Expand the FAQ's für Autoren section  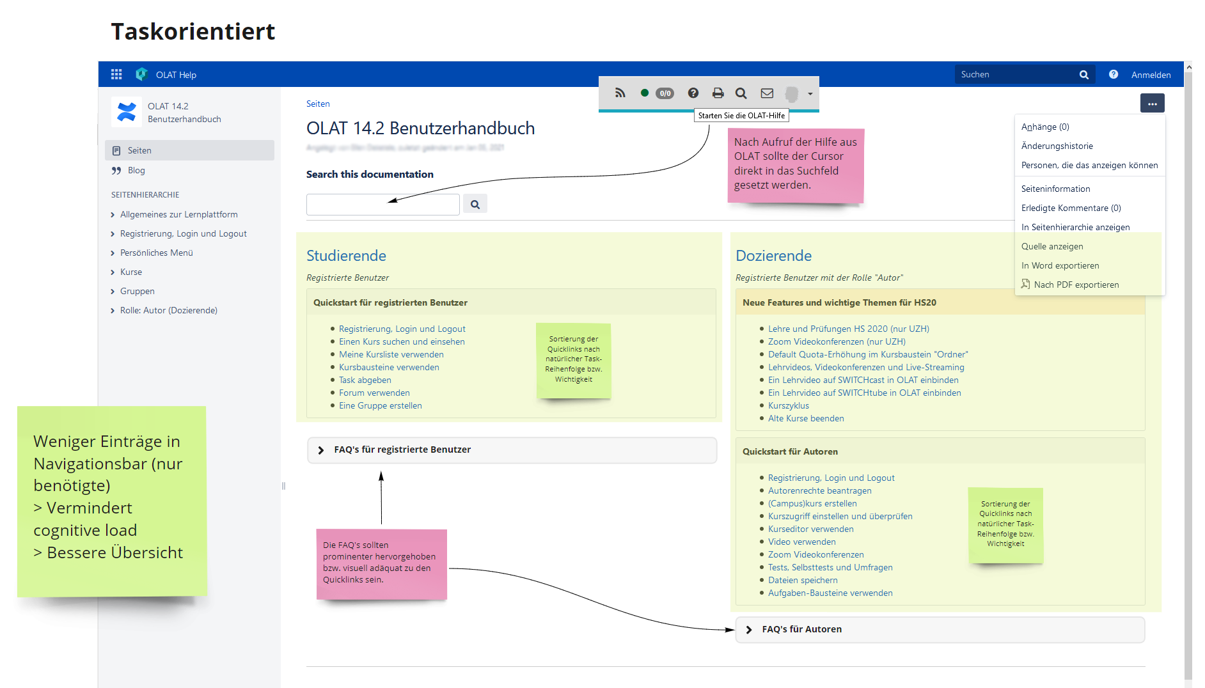point(749,630)
